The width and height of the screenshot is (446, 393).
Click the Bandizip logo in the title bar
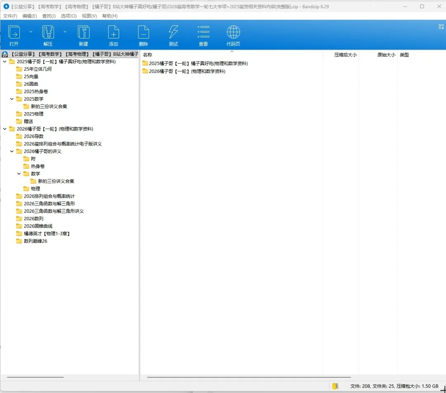pos(6,6)
